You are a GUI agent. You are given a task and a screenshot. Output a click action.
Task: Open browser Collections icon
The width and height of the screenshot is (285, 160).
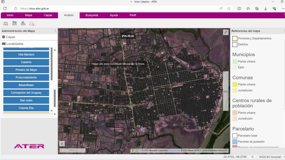[257, 9]
